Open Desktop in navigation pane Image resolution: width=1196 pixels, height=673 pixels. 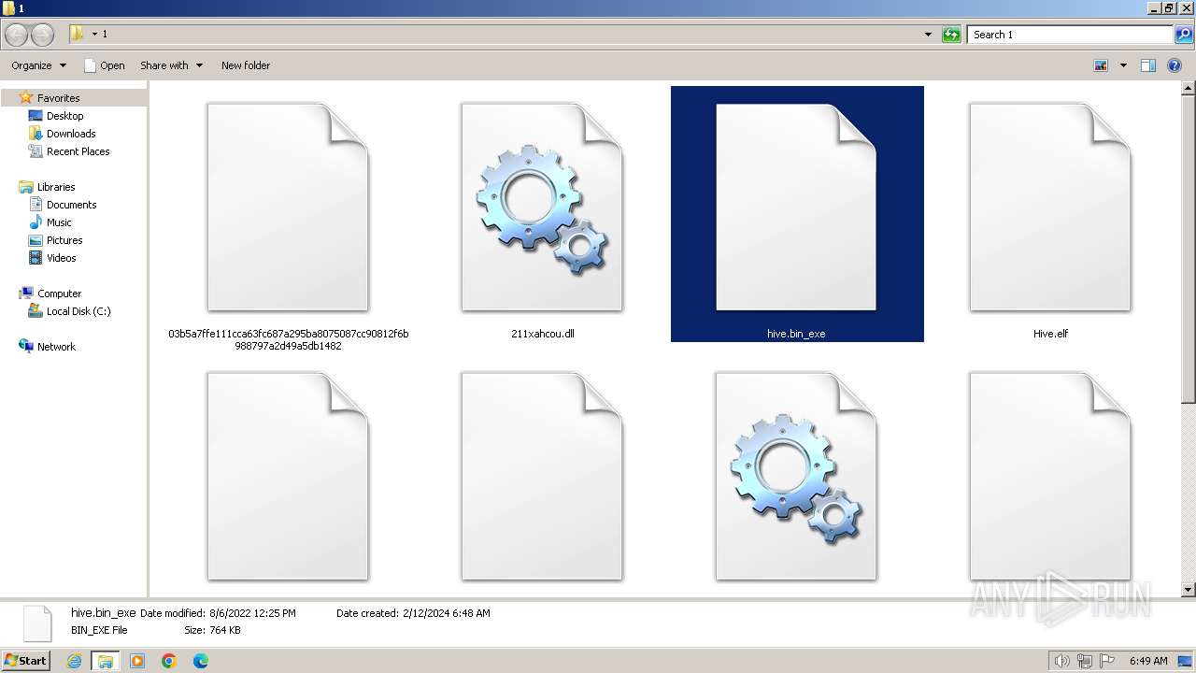(x=64, y=116)
